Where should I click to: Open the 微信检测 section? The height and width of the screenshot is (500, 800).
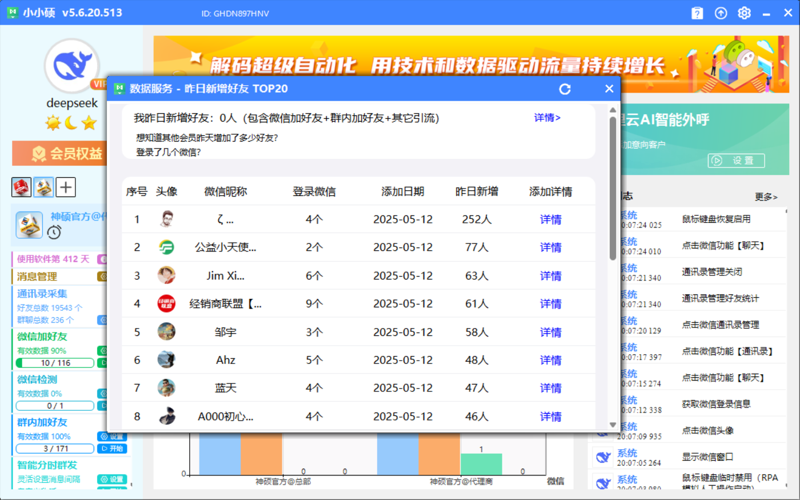[37, 379]
